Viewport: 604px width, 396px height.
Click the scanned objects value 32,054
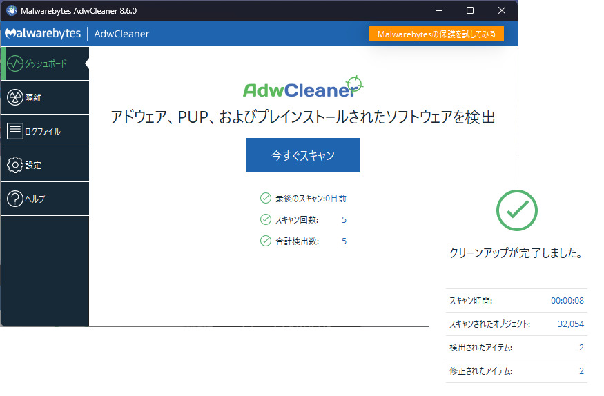pos(570,324)
